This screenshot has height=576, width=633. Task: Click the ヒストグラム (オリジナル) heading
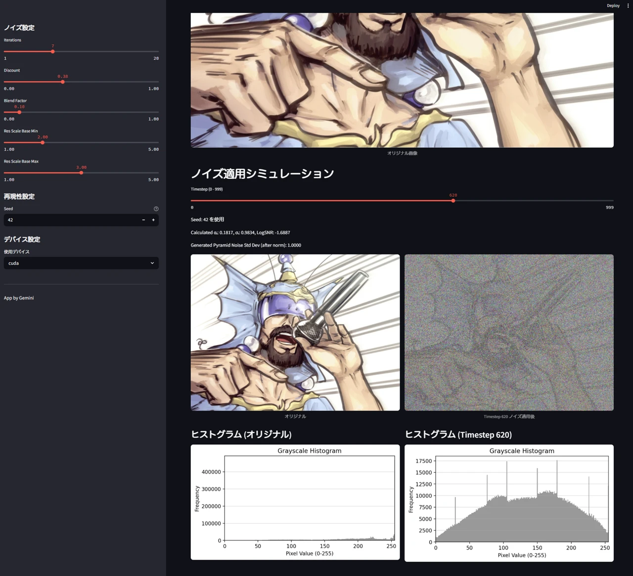point(241,435)
